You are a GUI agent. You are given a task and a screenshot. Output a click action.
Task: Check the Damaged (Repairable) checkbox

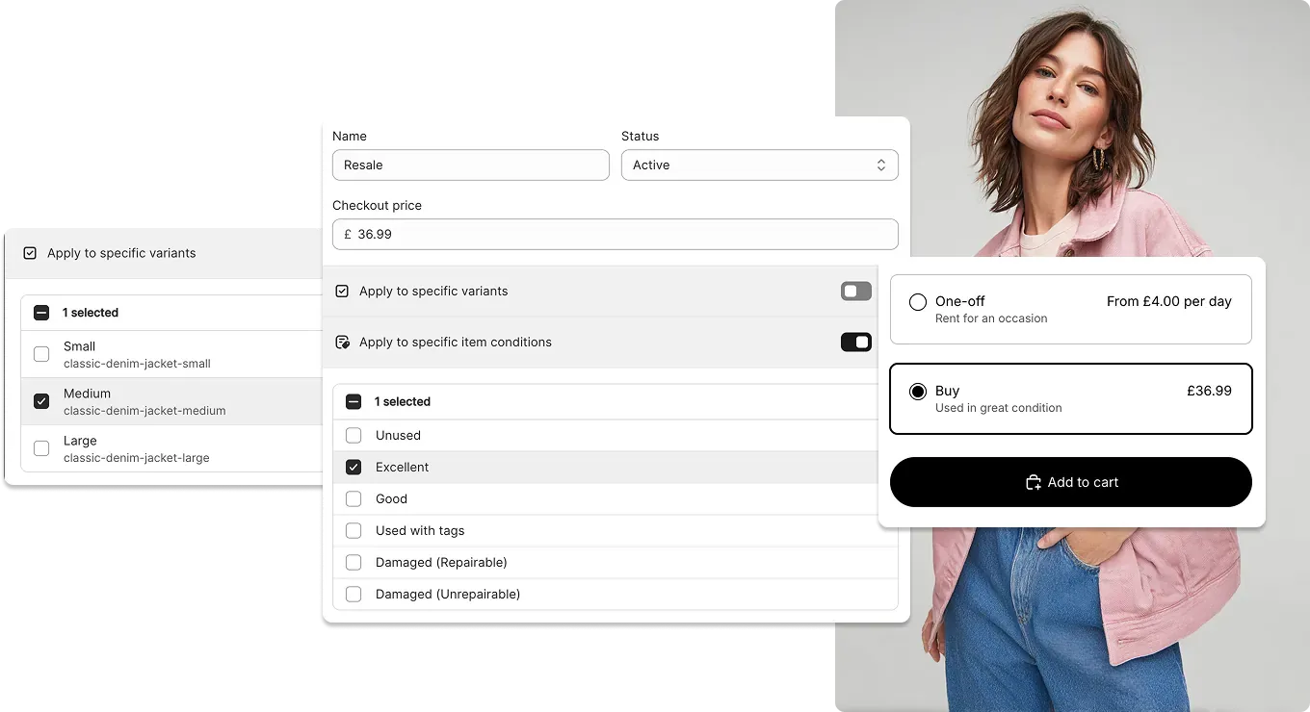(354, 562)
